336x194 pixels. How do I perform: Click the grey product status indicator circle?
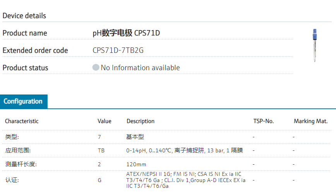tap(96, 67)
